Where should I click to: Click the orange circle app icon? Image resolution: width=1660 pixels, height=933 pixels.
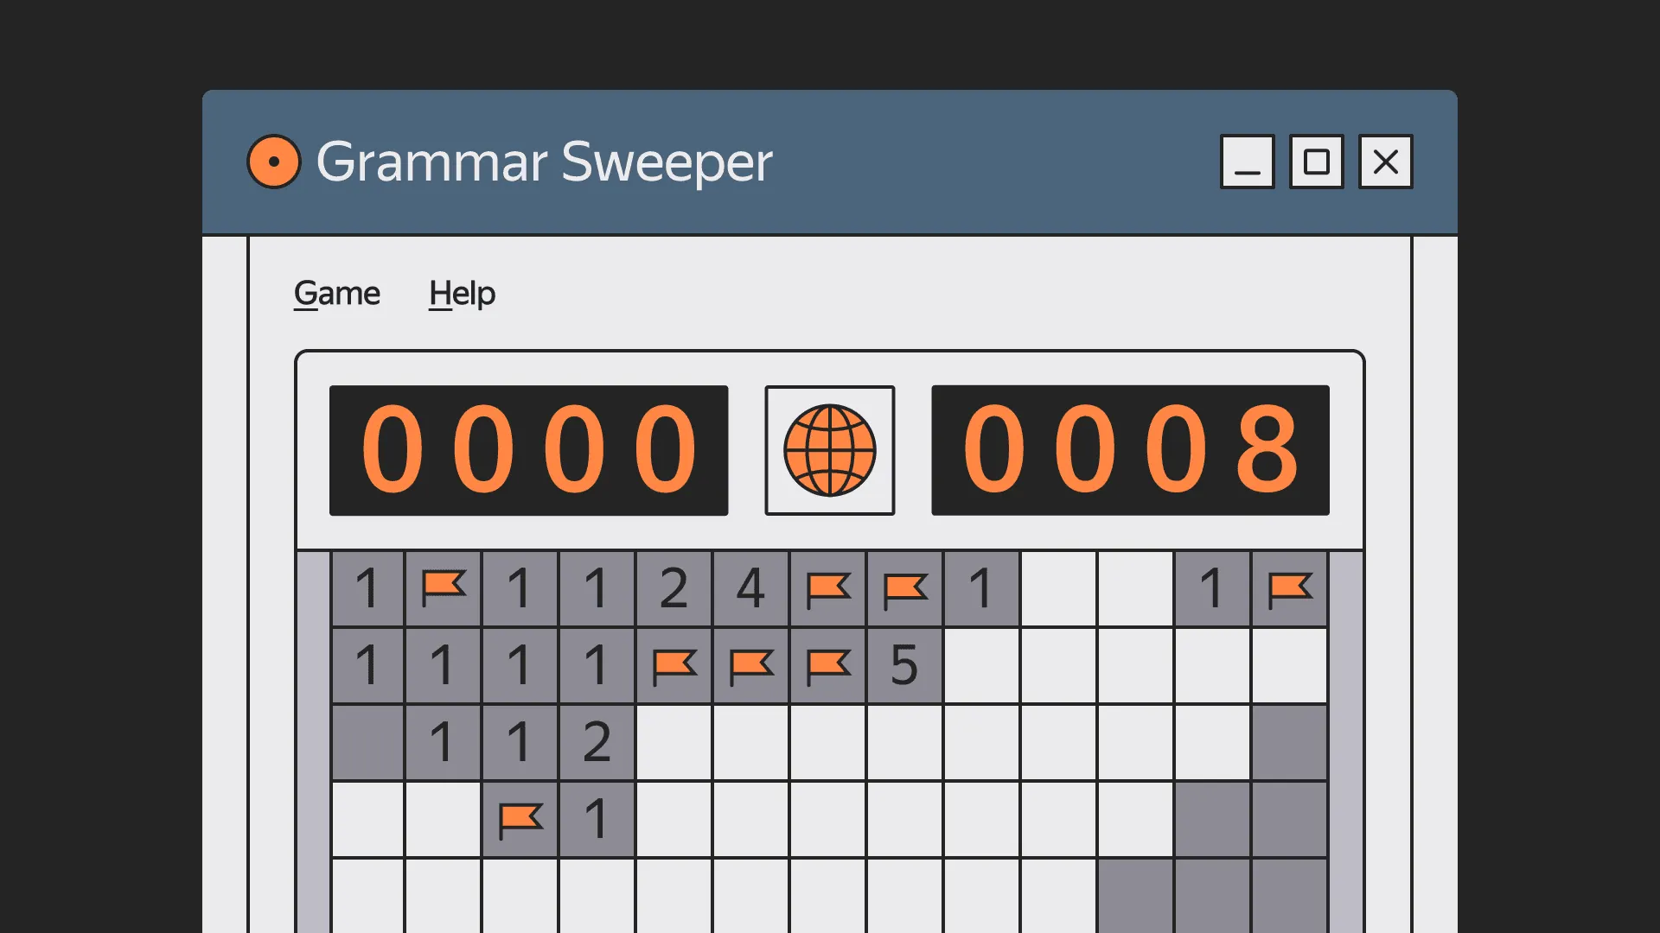(273, 162)
